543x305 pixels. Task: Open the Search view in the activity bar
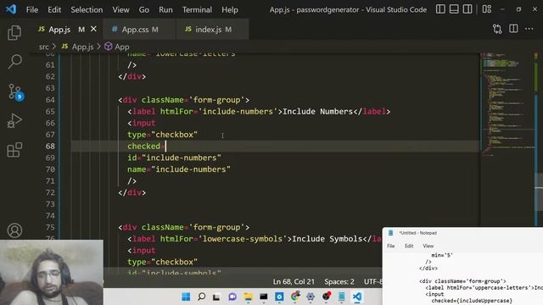14,62
